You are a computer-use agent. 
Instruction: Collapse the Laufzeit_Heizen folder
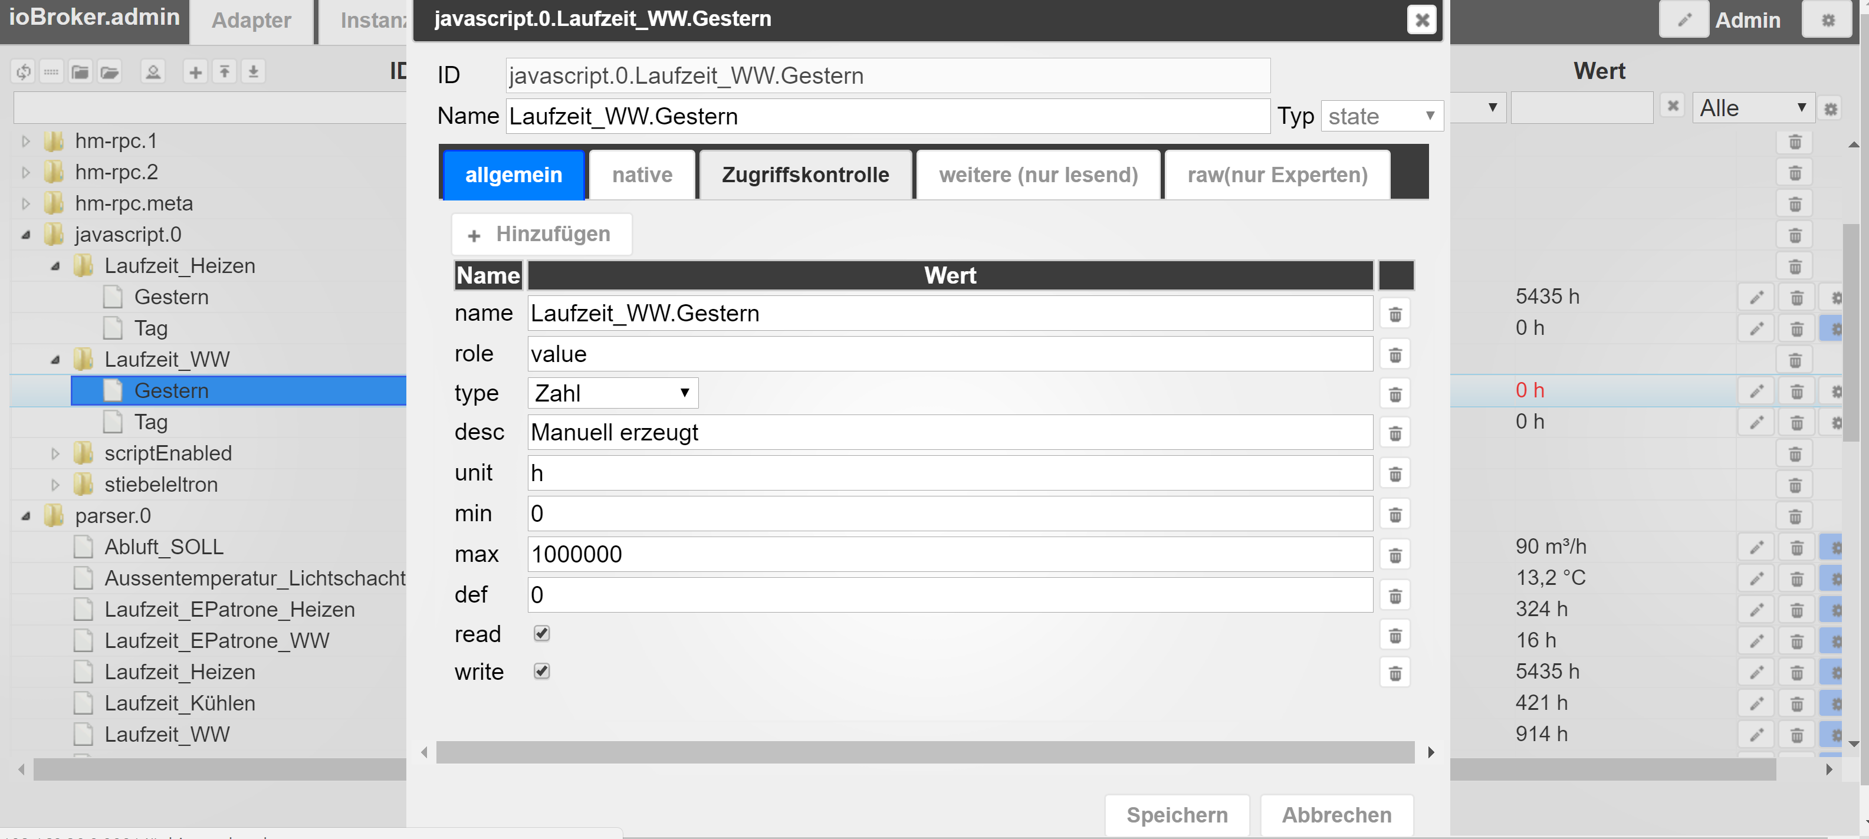(56, 266)
